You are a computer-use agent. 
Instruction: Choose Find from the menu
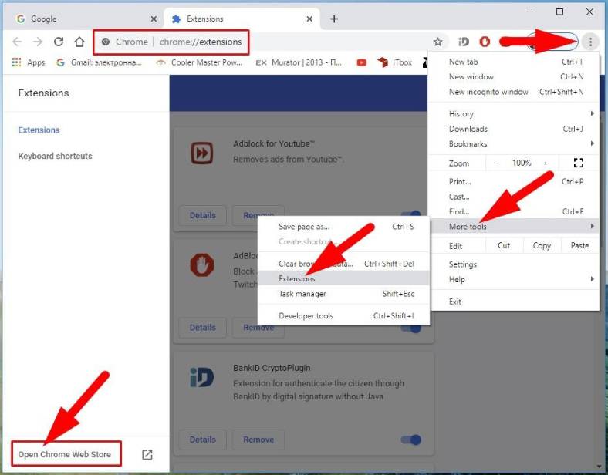(x=514, y=211)
